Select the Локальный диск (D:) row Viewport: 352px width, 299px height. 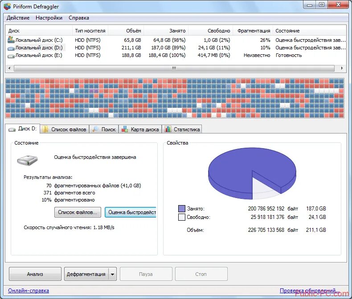click(x=176, y=48)
